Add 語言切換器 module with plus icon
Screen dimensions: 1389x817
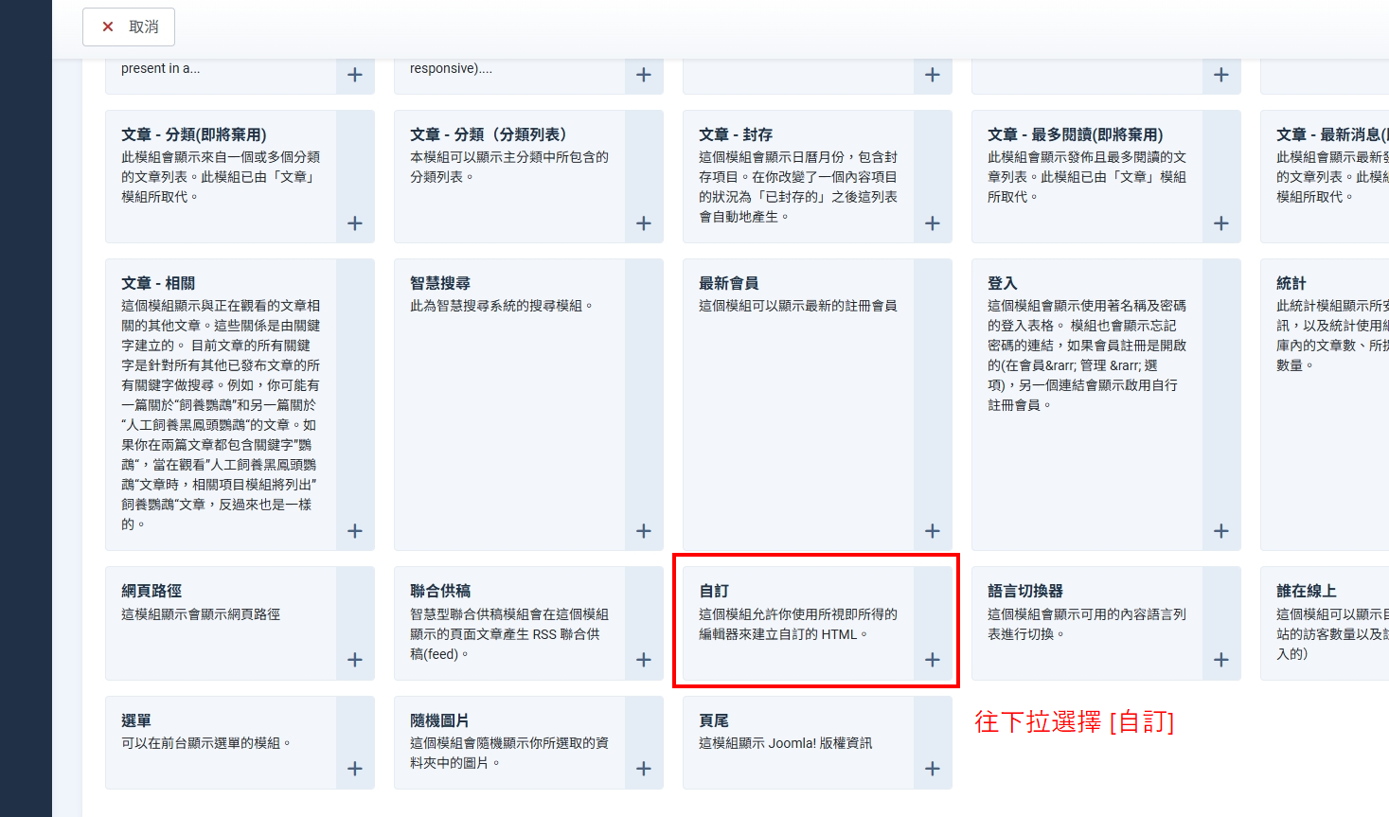pos(1221,660)
